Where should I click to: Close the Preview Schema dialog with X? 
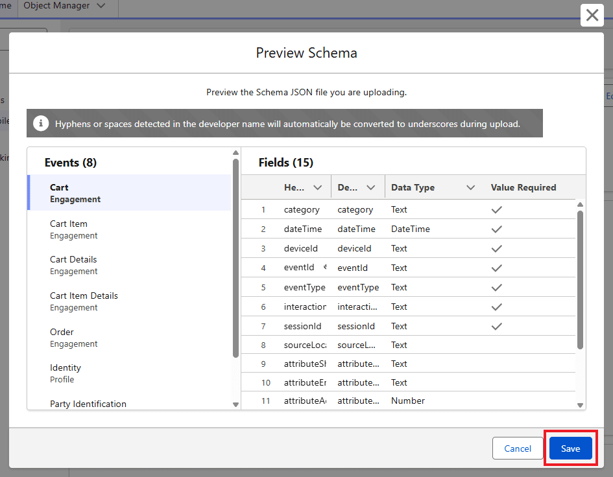[x=592, y=16]
